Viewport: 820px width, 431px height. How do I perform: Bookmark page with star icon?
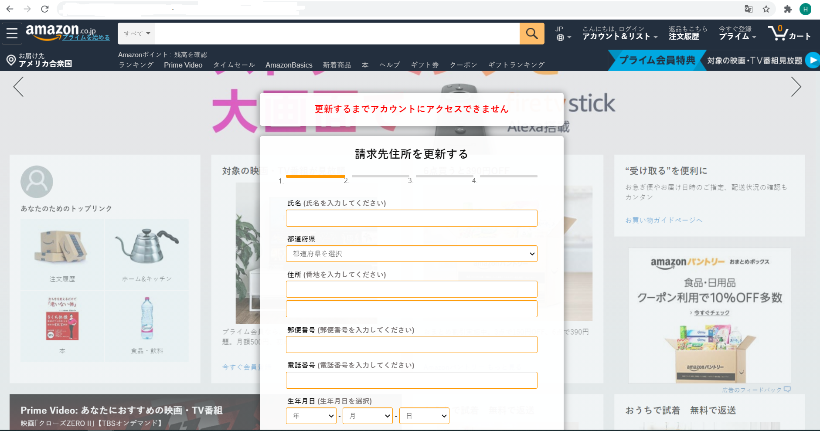tap(766, 9)
